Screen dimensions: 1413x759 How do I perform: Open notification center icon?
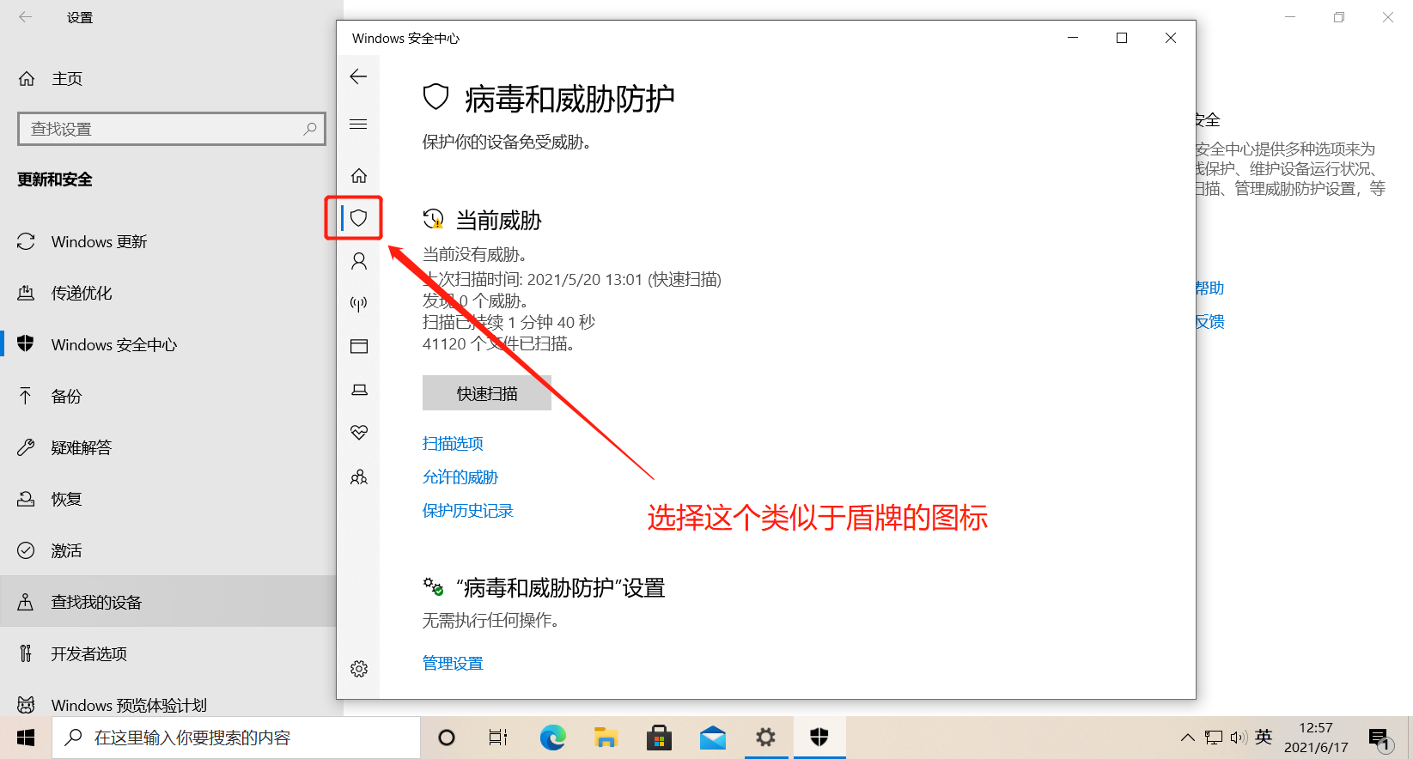click(x=1380, y=738)
